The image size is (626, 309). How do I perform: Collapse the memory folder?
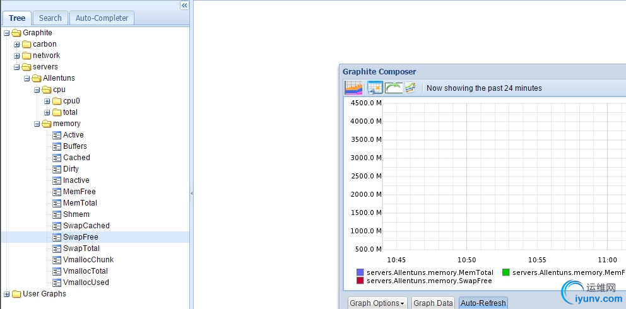tap(37, 124)
